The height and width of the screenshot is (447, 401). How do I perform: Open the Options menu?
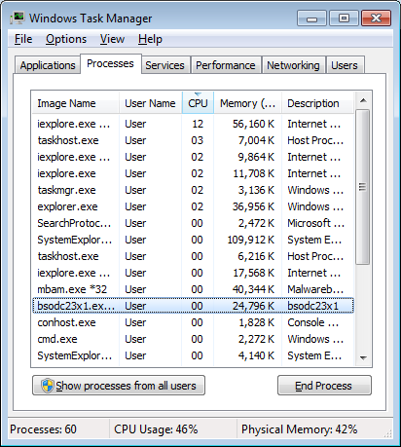[x=66, y=39]
